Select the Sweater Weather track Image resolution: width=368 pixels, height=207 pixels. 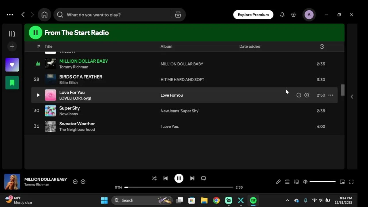(77, 124)
